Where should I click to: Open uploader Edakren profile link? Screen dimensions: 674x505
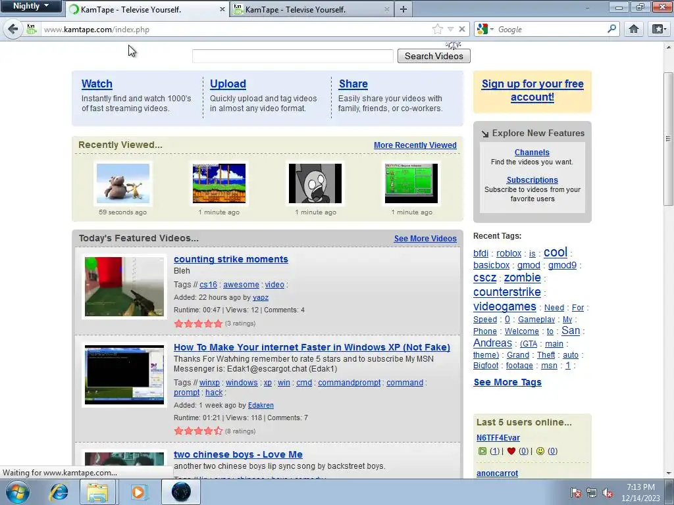(261, 405)
